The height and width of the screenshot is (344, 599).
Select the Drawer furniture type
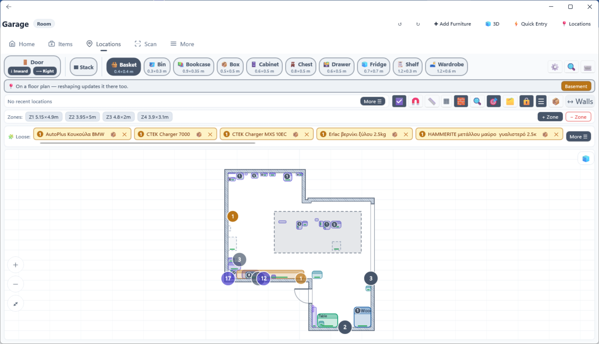pos(337,67)
